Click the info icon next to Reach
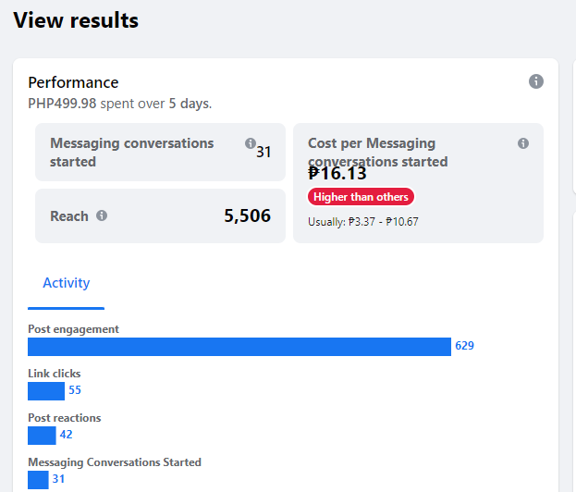 coord(102,215)
